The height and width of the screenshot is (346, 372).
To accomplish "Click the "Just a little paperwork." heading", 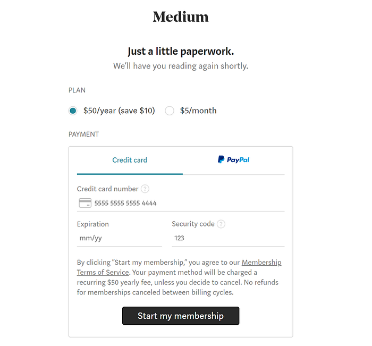I will point(181,52).
